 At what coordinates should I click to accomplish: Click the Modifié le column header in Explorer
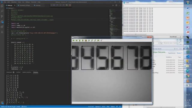tap(169, 57)
